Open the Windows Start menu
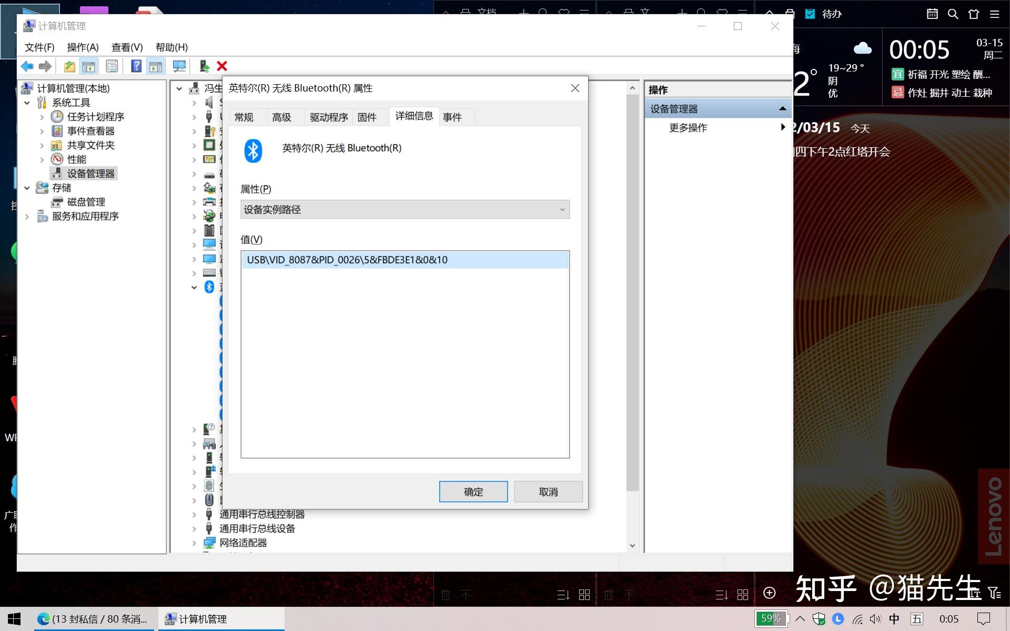This screenshot has width=1010, height=631. click(x=14, y=619)
